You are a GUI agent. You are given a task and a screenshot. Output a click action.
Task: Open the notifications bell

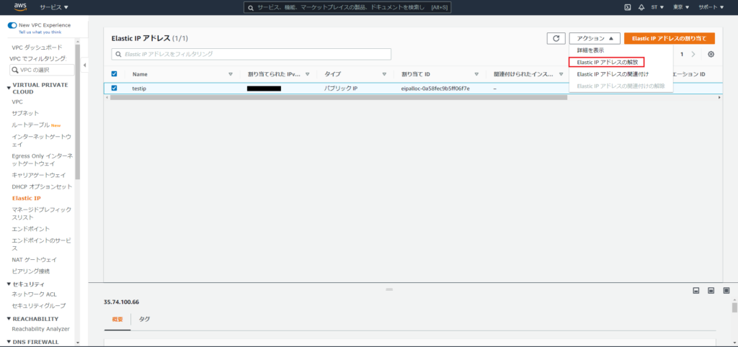pos(641,7)
